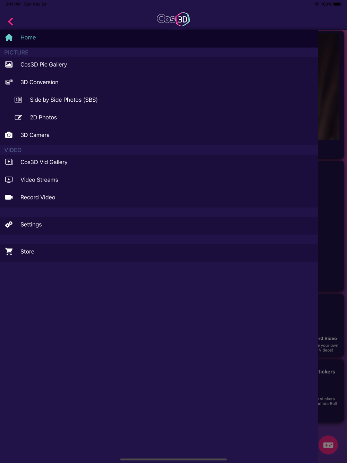Image resolution: width=347 pixels, height=463 pixels.
Task: Click the Store shopping cart icon
Action: click(x=9, y=252)
